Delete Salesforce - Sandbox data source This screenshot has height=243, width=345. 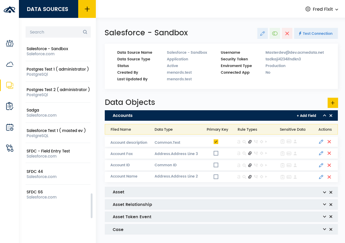(x=287, y=34)
